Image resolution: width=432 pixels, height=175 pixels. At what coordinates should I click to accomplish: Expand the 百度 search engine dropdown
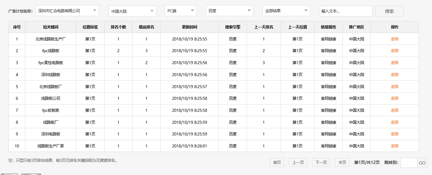pyautogui.click(x=229, y=10)
